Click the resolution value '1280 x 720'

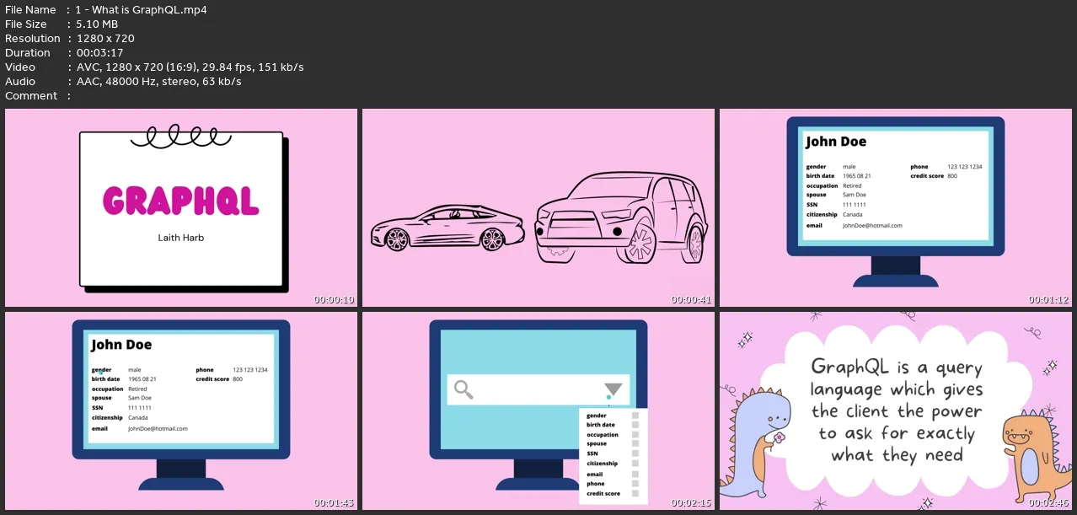pos(105,39)
